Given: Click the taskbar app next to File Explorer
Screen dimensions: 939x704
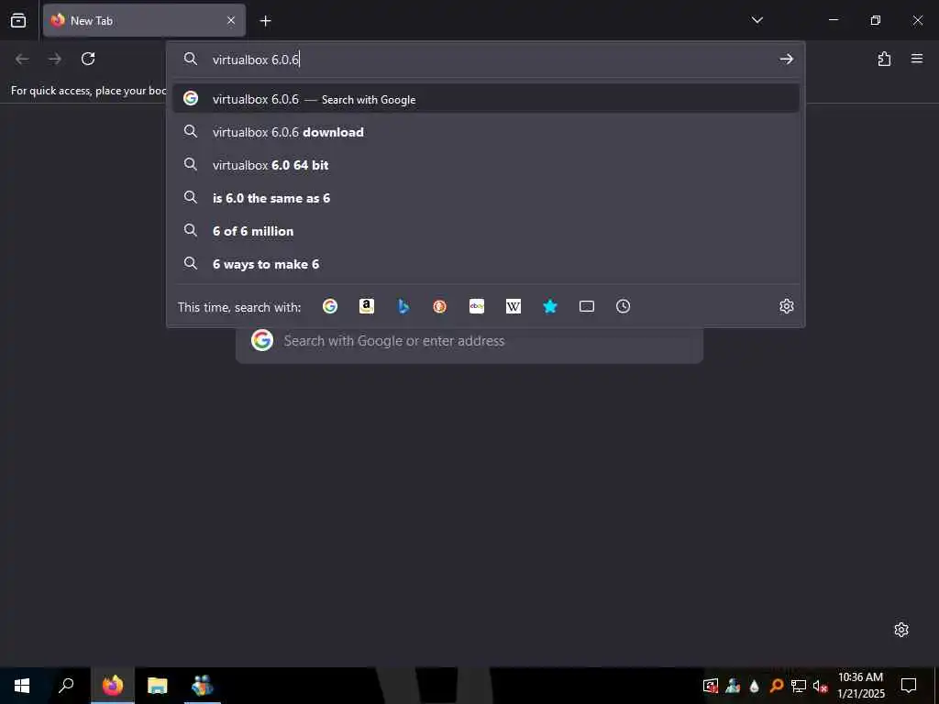Looking at the screenshot, I should (x=202, y=686).
